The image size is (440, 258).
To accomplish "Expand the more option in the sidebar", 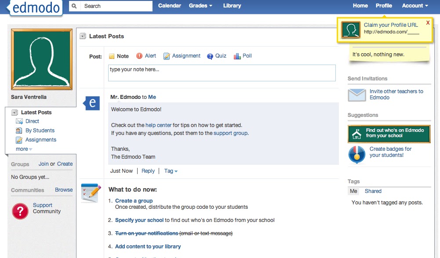I will click(x=22, y=149).
